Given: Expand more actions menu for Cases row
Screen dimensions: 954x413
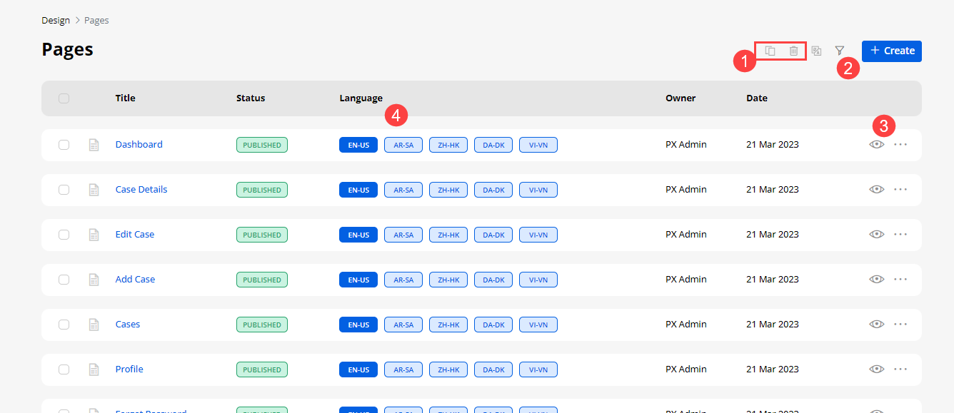Looking at the screenshot, I should click(900, 324).
